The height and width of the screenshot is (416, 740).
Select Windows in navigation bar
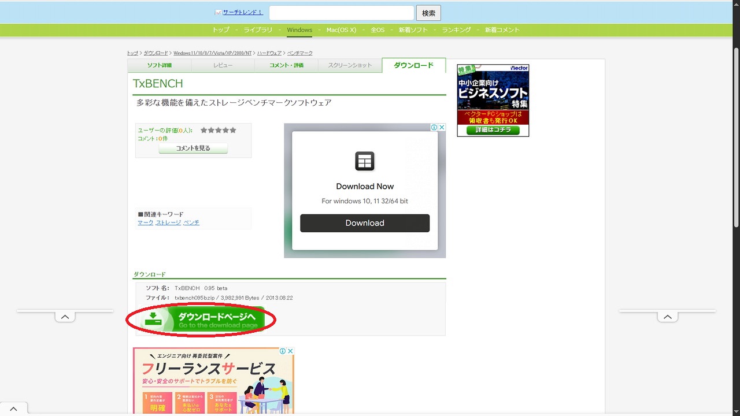[299, 30]
